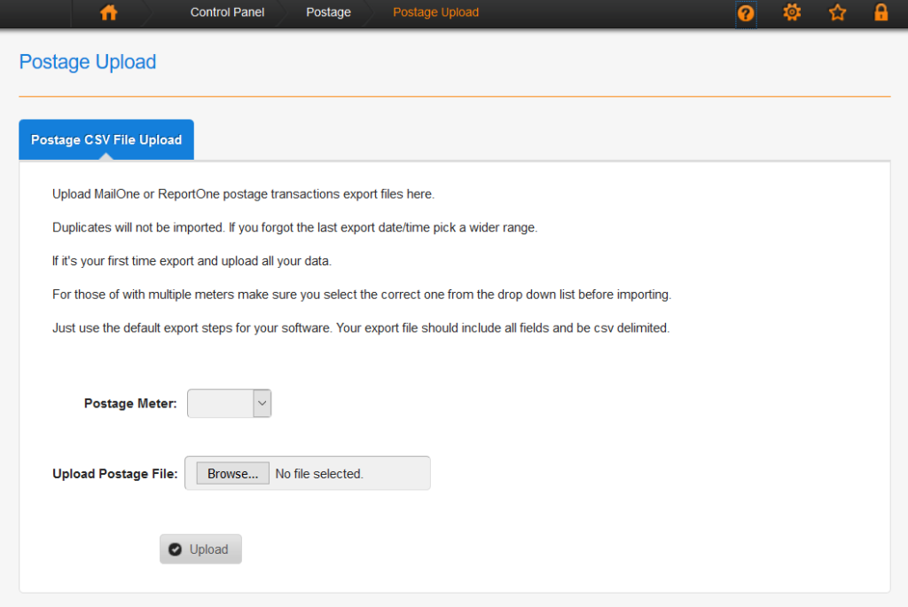Select Postage Upload in the breadcrumb
Viewport: 908px width, 607px height.
click(435, 12)
